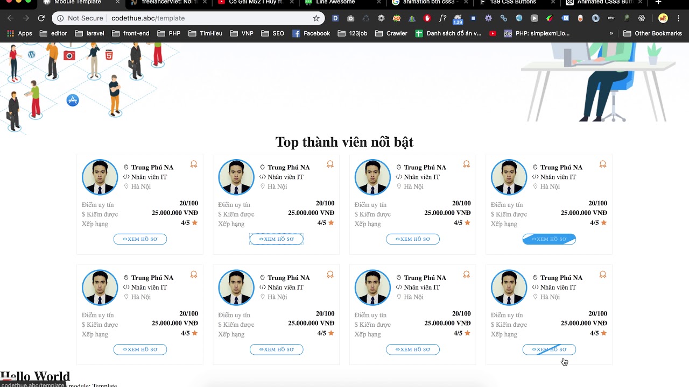Open the php extension icon in toolbar
The height and width of the screenshot is (387, 689).
611,18
